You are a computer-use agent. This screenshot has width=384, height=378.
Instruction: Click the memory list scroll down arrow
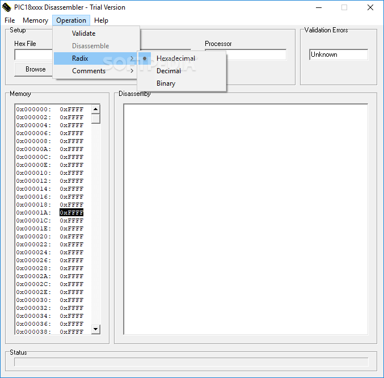click(x=95, y=329)
